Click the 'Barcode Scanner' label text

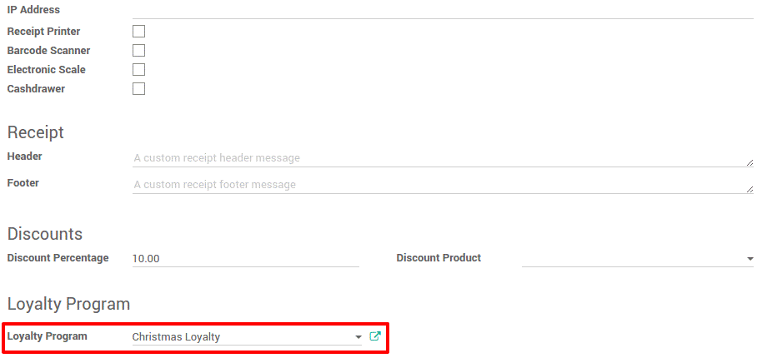pyautogui.click(x=48, y=51)
